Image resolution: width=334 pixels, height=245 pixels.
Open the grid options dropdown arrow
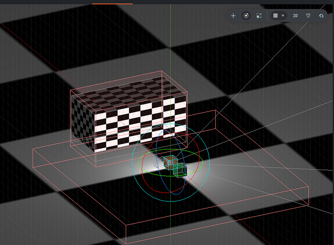point(283,16)
